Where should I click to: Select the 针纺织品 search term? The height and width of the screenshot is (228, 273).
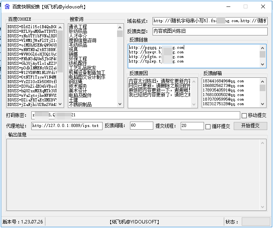pyautogui.click(x=78, y=31)
